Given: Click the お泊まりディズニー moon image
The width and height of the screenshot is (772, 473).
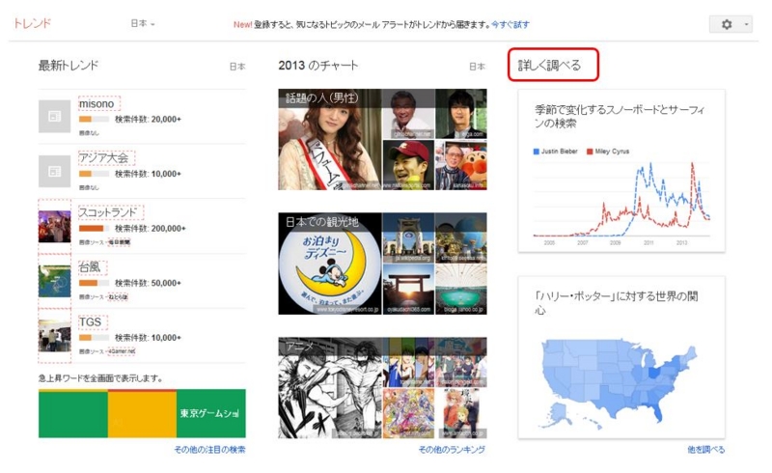Looking at the screenshot, I should coord(330,264).
